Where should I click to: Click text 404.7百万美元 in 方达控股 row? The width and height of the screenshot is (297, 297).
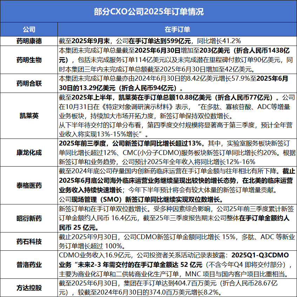click(x=195, y=283)
